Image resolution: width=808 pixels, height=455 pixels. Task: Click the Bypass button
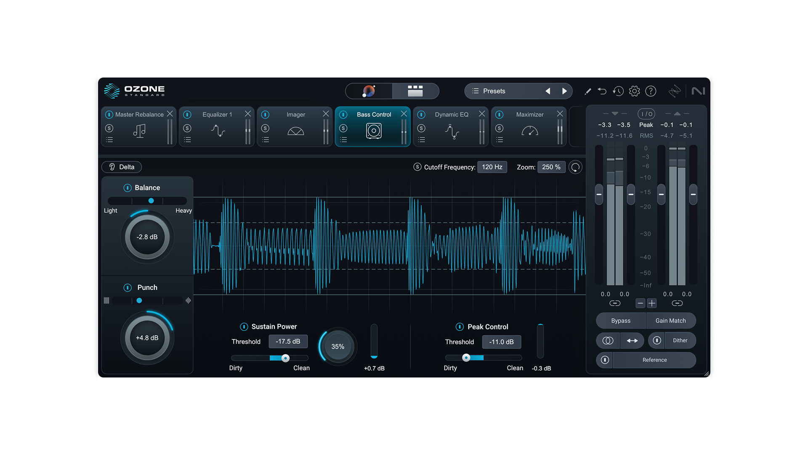pos(620,321)
